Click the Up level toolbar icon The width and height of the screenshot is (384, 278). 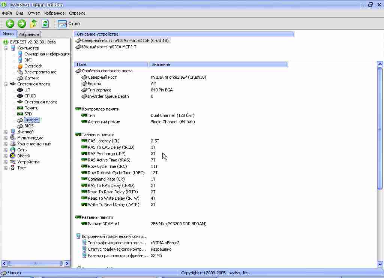tap(33, 24)
